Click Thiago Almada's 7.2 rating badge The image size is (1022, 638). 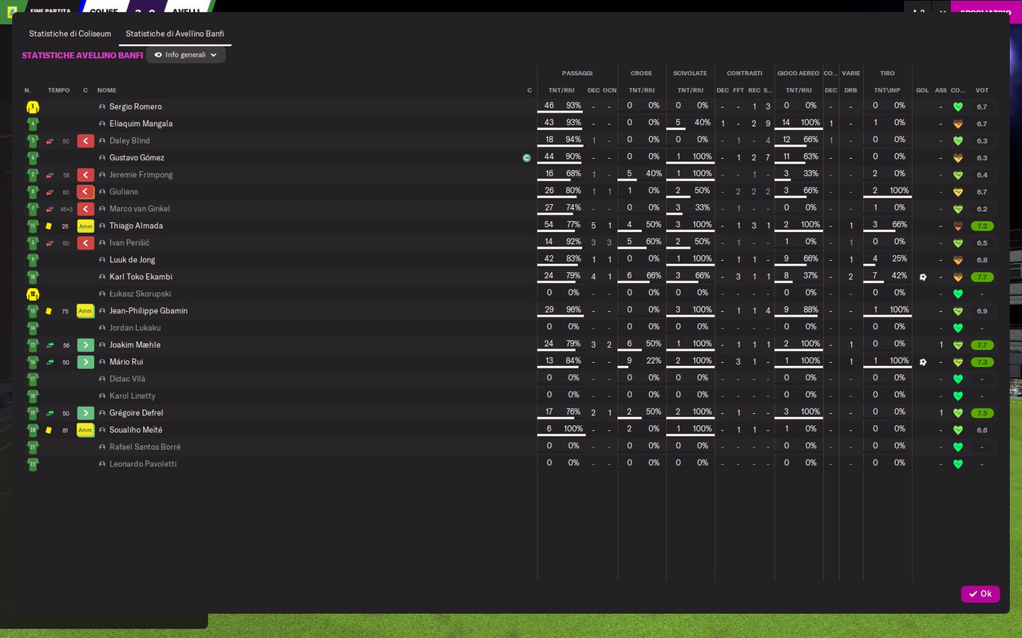pyautogui.click(x=982, y=226)
